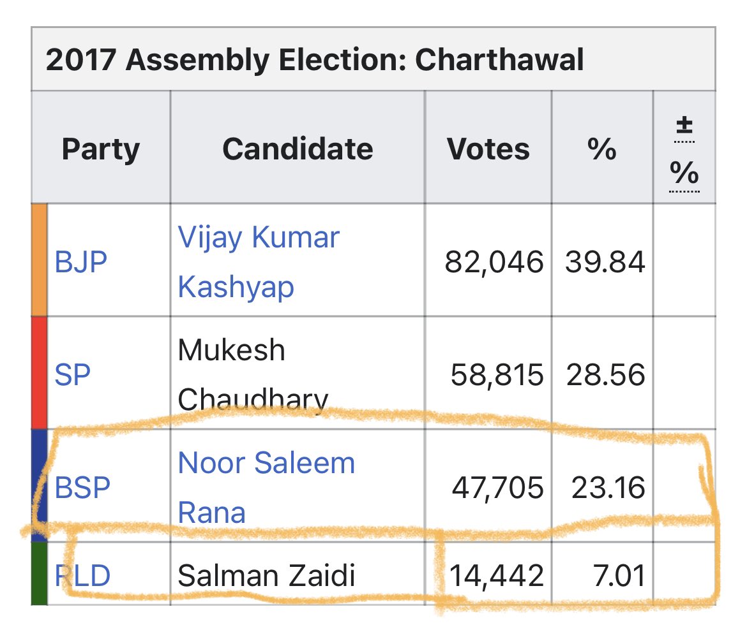Open Vijay Kumar Kashyap candidate page

(x=258, y=262)
